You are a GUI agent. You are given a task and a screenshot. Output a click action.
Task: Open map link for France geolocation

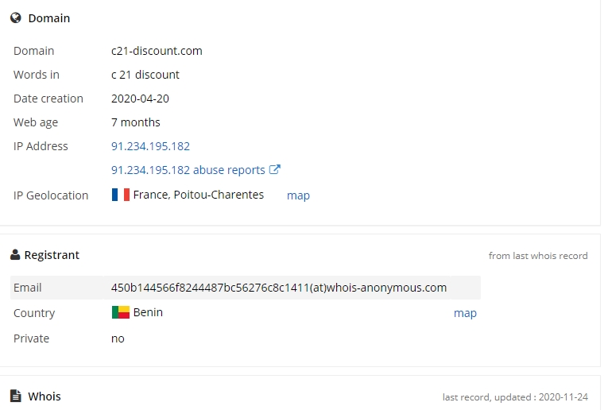click(x=298, y=195)
